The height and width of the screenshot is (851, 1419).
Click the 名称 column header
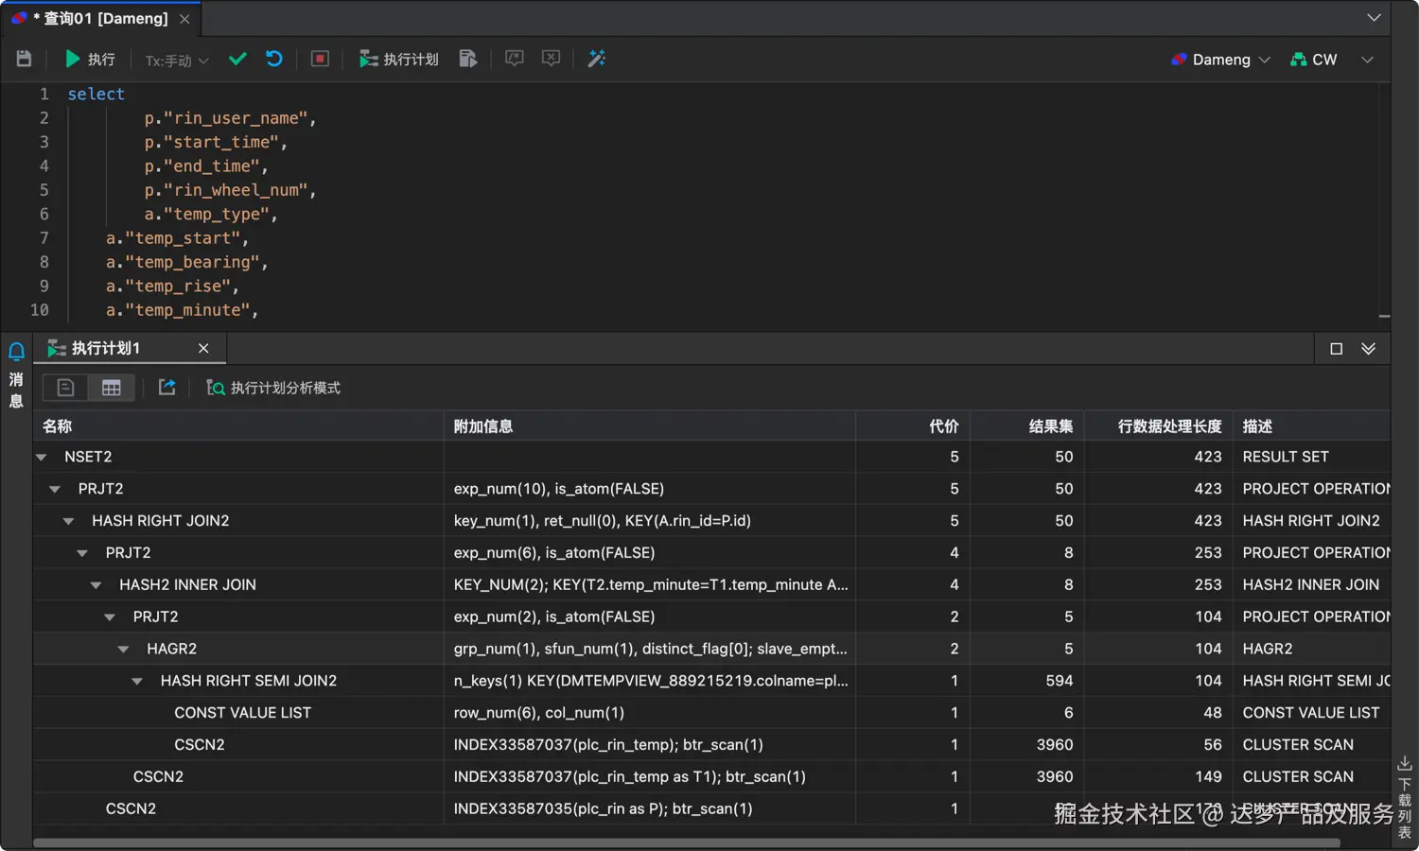(x=238, y=425)
